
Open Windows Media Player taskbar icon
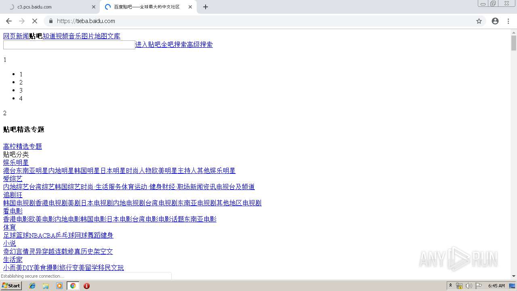59,286
